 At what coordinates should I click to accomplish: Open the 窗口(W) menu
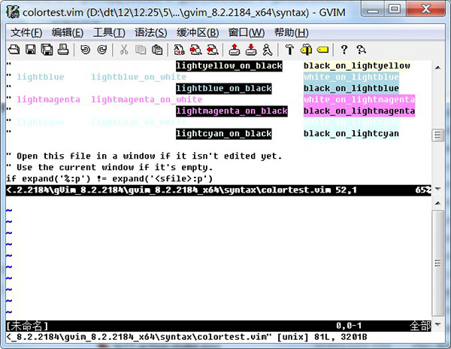click(x=247, y=32)
